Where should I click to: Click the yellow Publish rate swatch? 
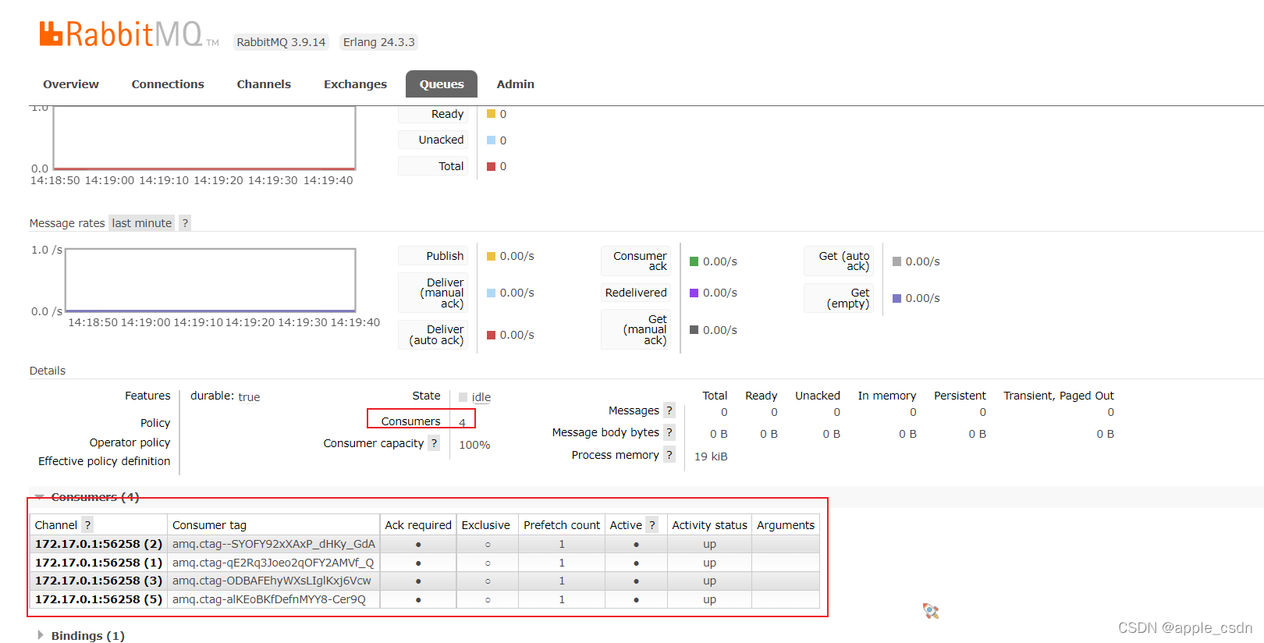[x=492, y=256]
